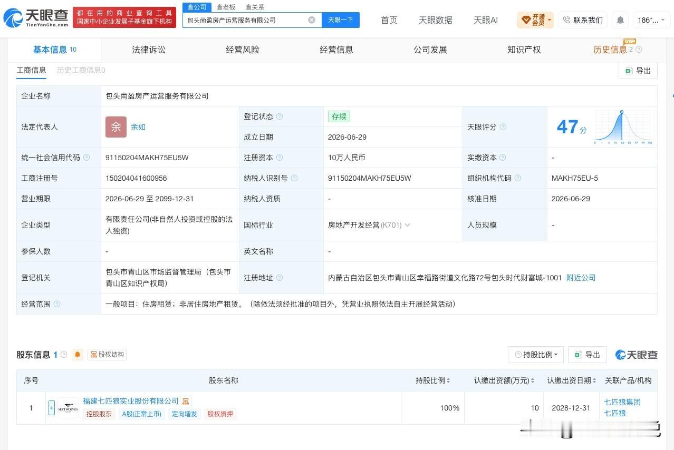Sort by the 持股比例 column header
This screenshot has width=674, height=450.
[x=433, y=380]
